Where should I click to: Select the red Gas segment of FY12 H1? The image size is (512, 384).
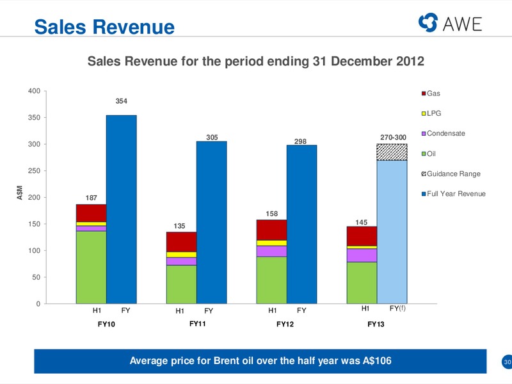click(x=271, y=230)
